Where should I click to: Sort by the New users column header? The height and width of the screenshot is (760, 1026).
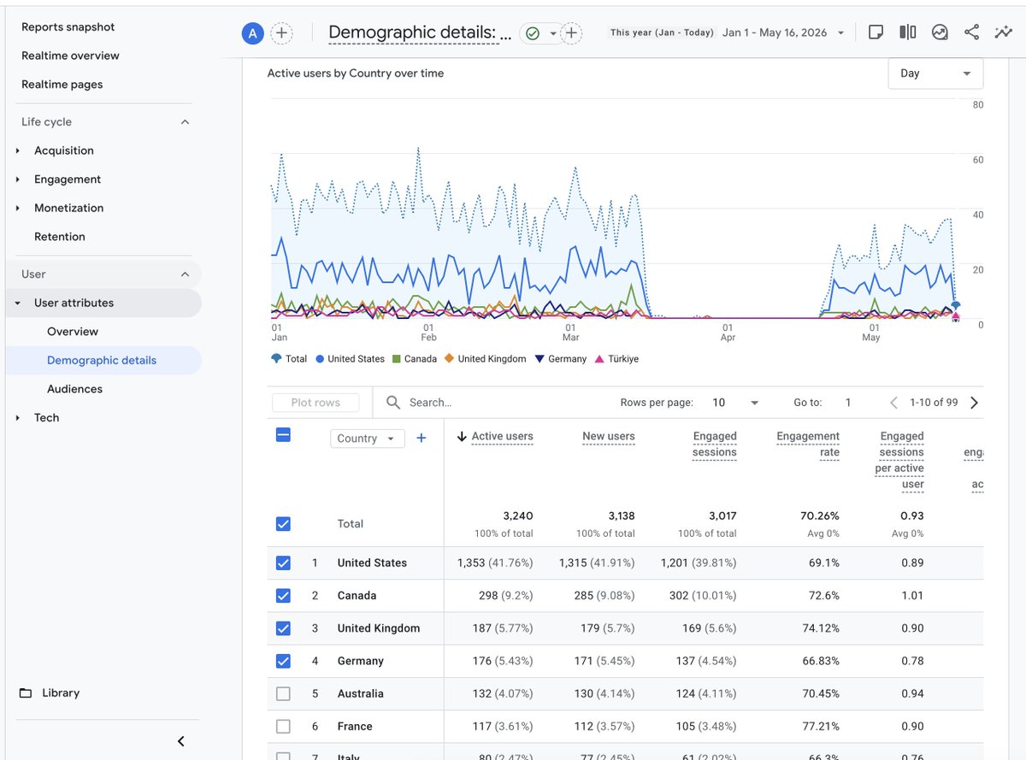click(609, 436)
